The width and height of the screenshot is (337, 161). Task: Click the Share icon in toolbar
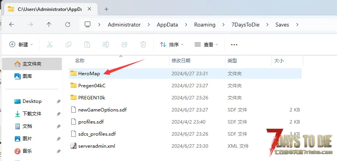(x=125, y=44)
